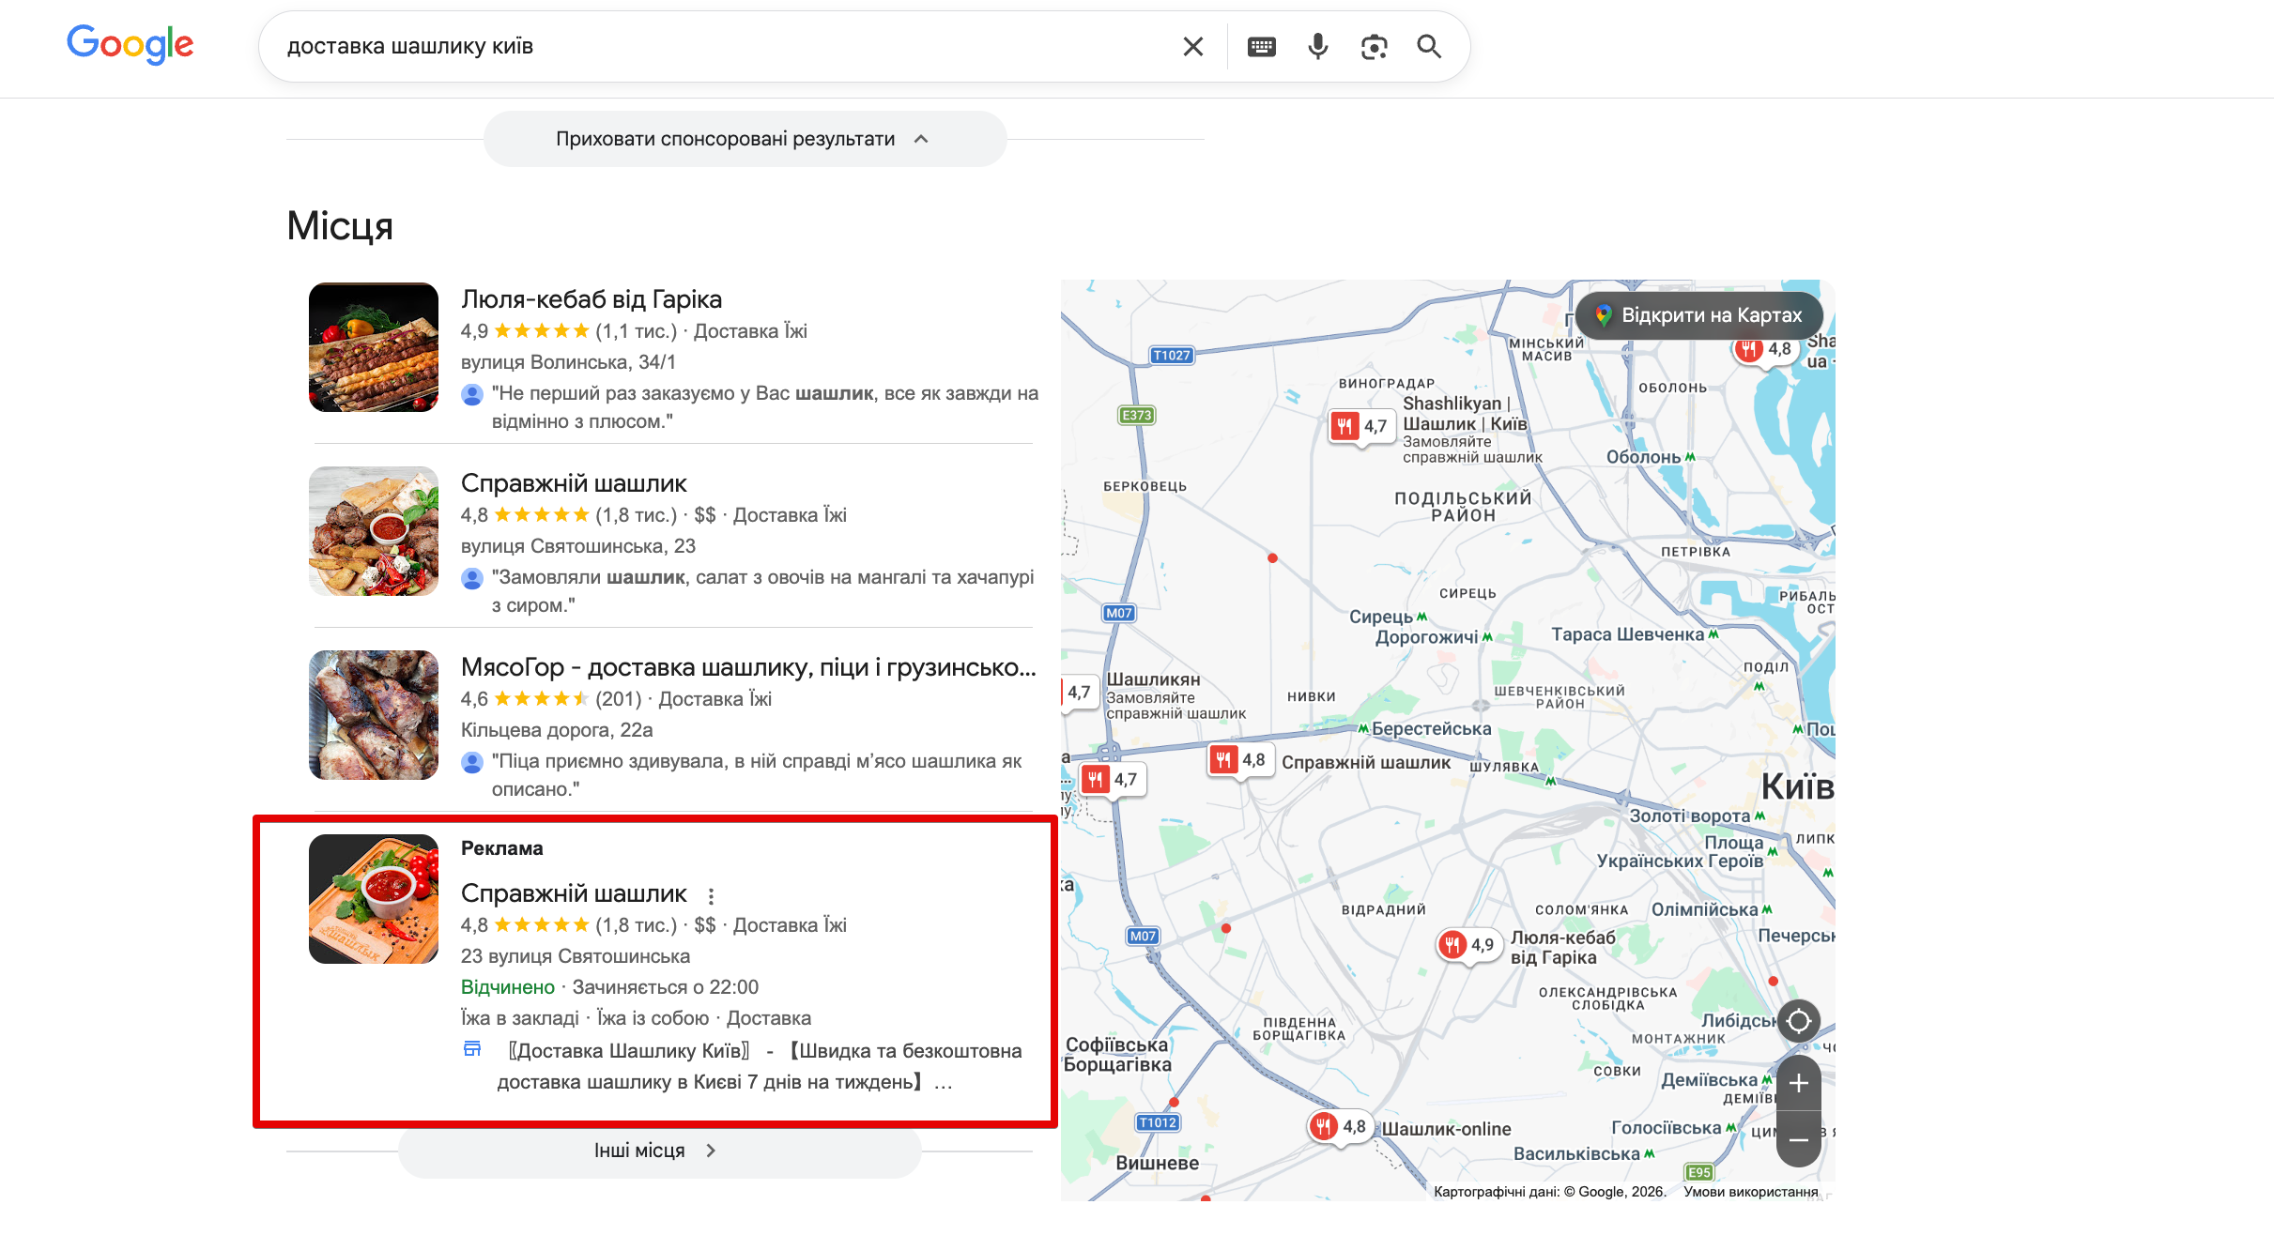The height and width of the screenshot is (1235, 2274).
Task: Select the Шашликян 4,7 pin at the map's left edge
Action: tap(1079, 693)
